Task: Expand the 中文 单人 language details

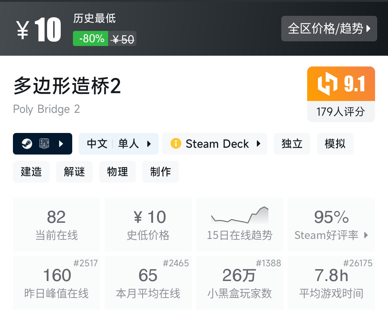Action: pos(119,144)
